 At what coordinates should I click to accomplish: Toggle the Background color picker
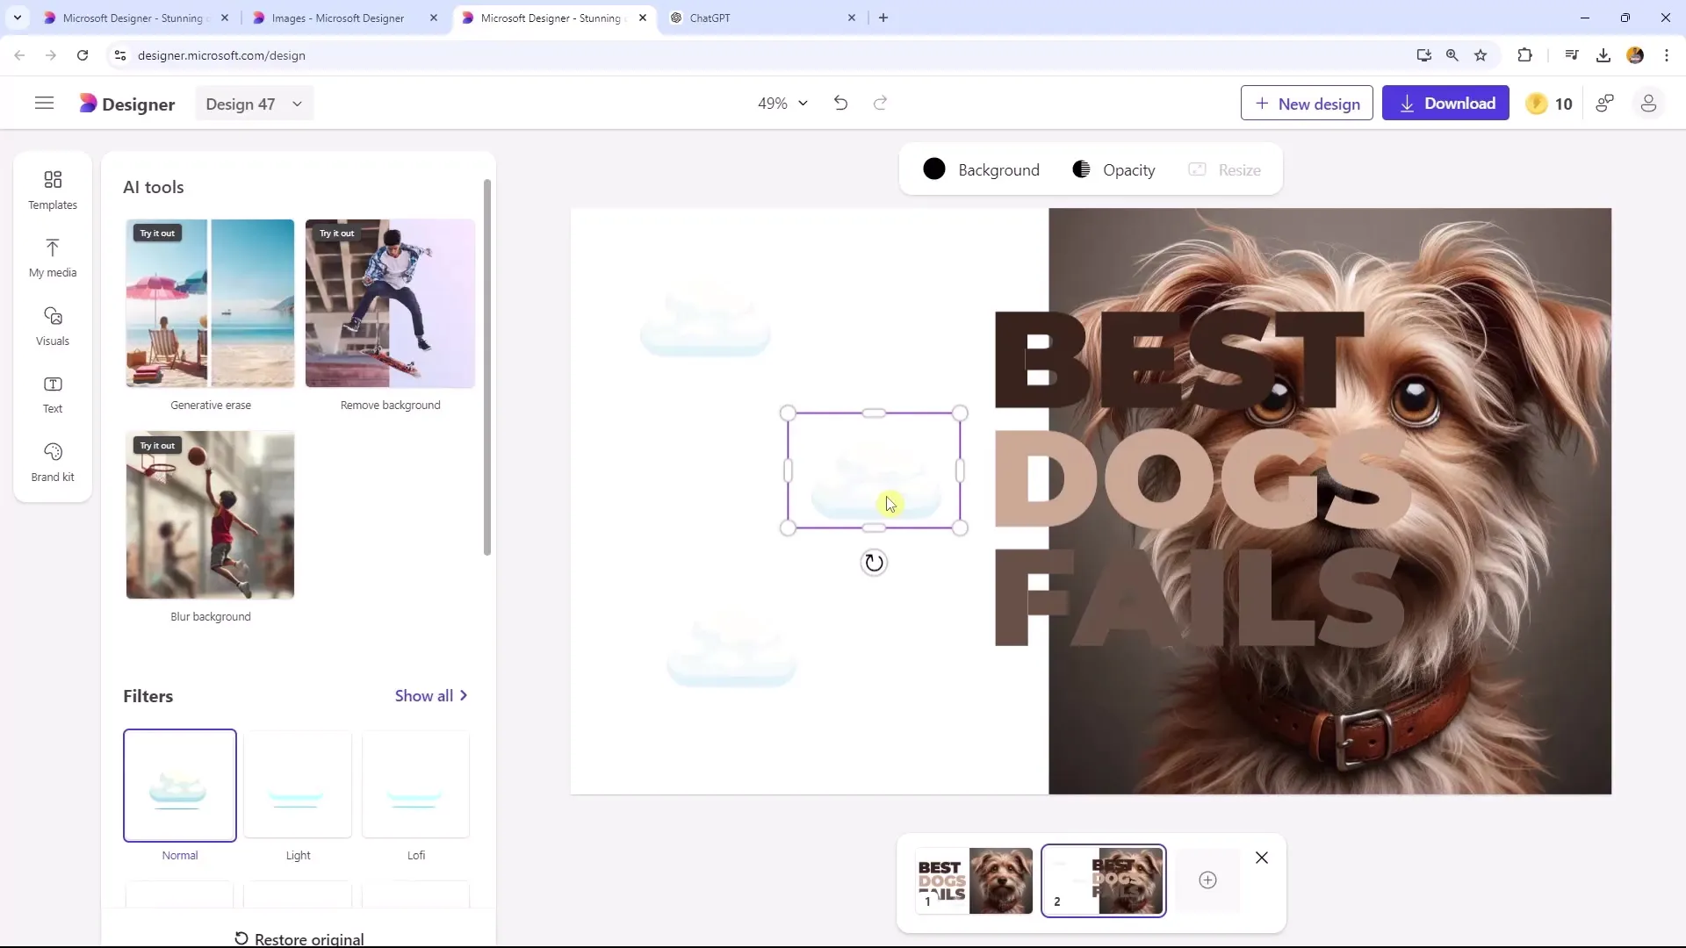933,170
